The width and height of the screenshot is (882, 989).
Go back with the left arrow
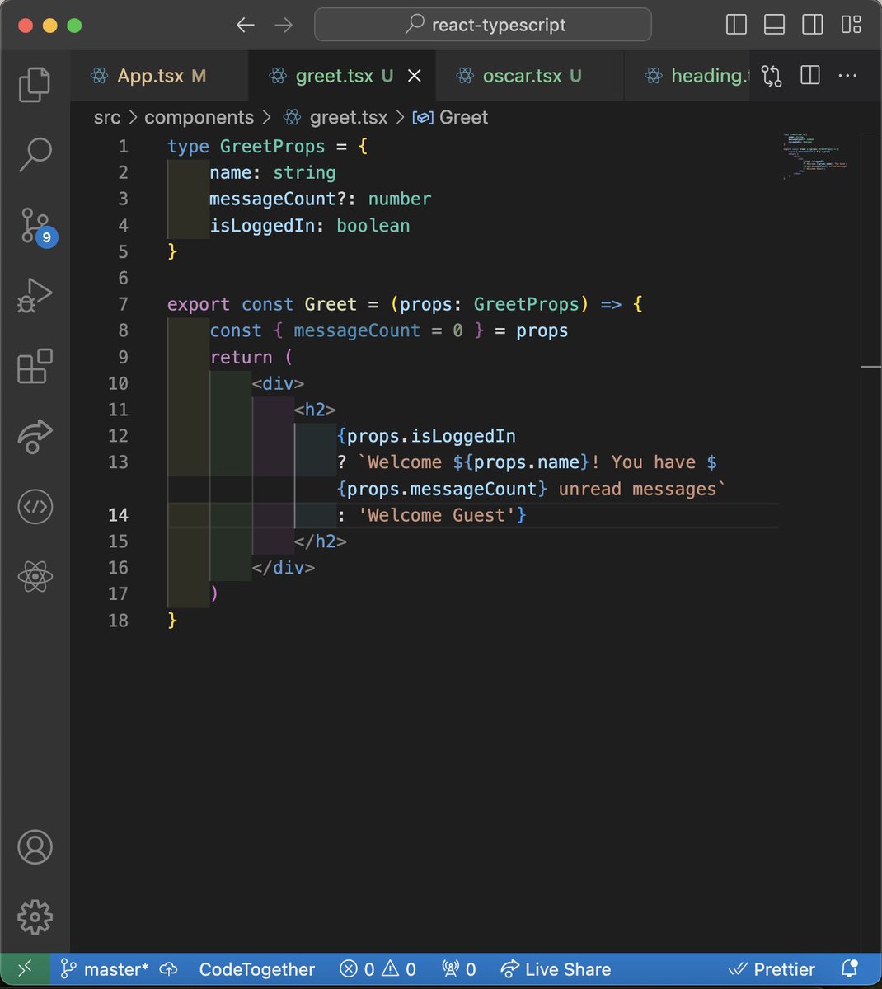[x=245, y=25]
